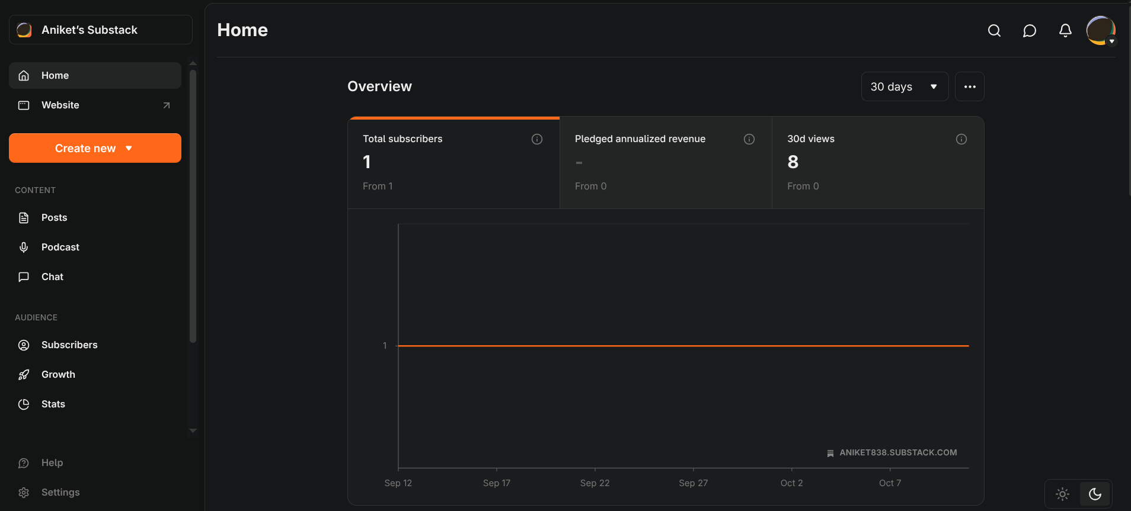Open notifications bell
The image size is (1131, 511).
[1065, 31]
